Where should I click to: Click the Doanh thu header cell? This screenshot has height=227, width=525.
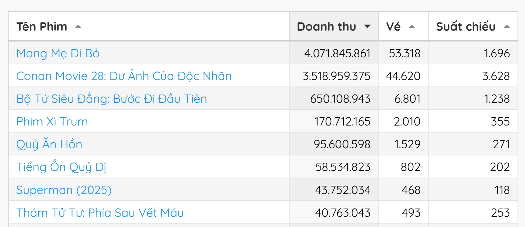point(333,26)
